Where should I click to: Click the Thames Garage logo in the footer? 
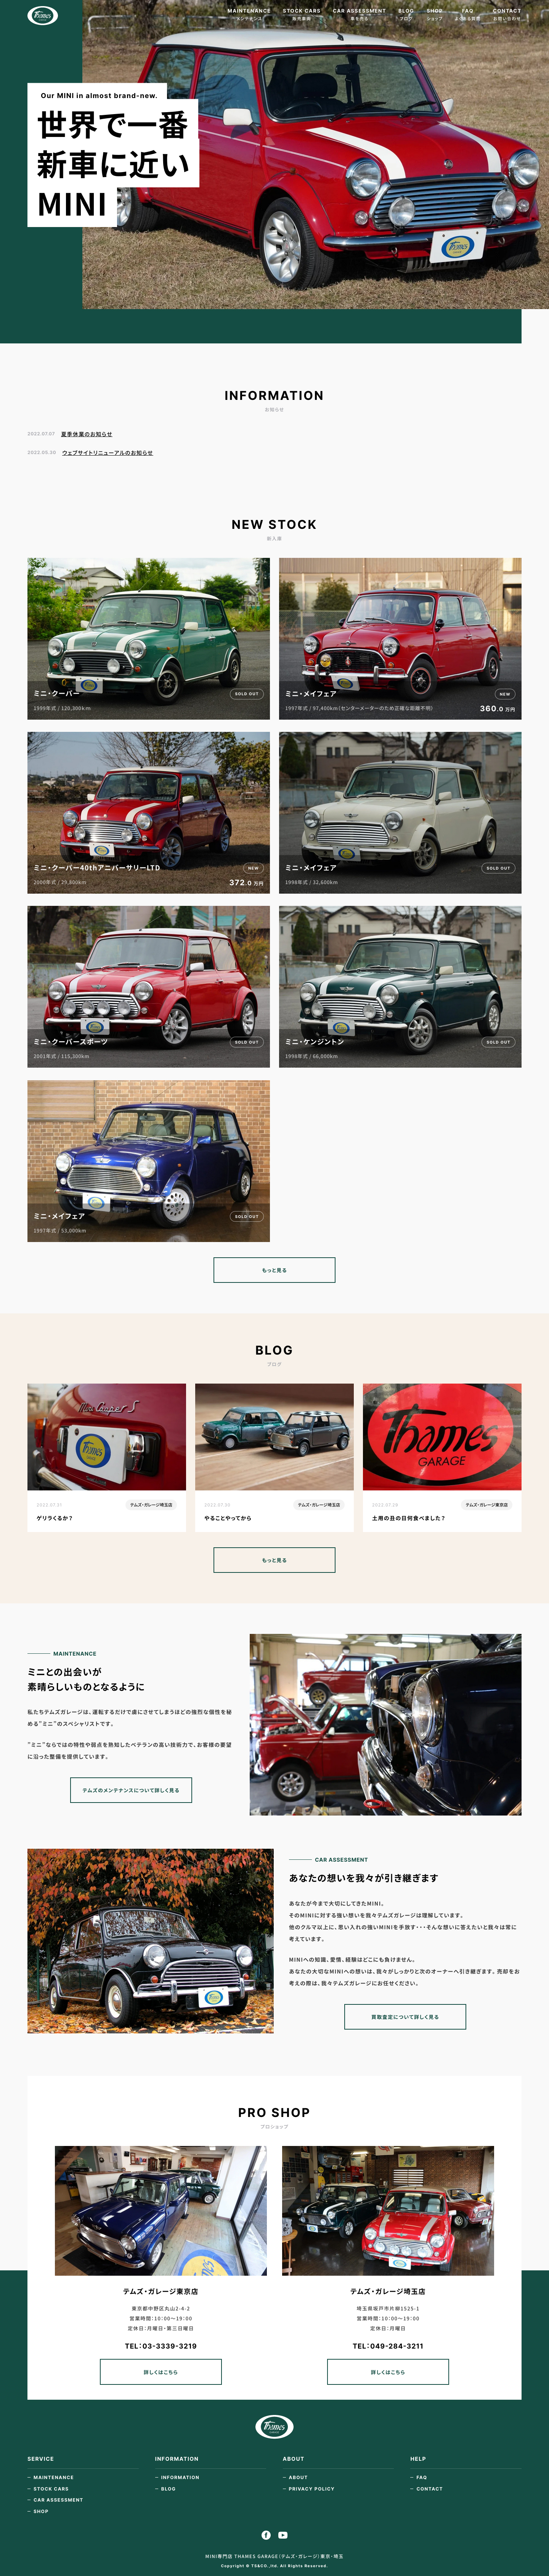click(x=274, y=2426)
